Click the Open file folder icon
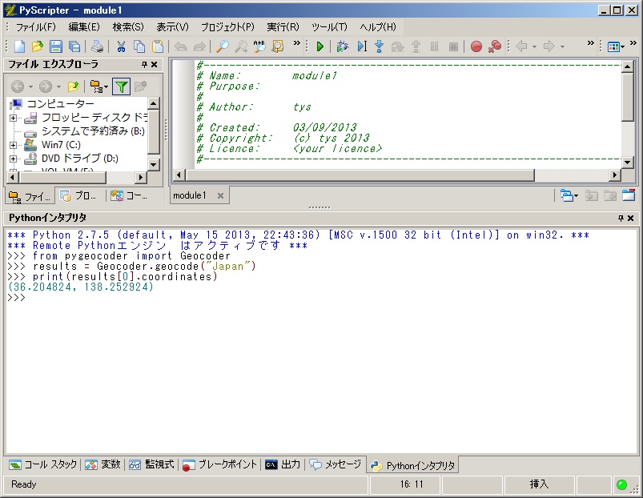 click(38, 46)
